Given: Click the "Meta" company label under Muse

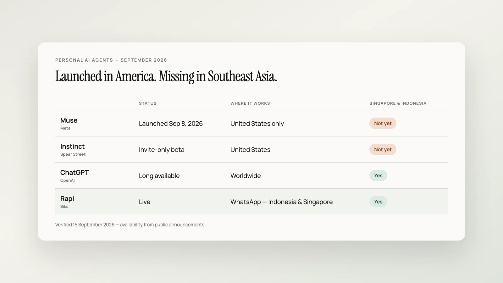Looking at the screenshot, I should [65, 128].
